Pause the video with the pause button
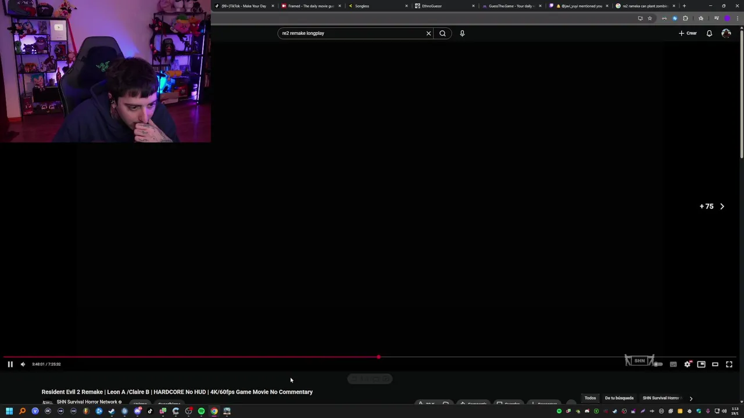This screenshot has height=418, width=744. (10, 364)
